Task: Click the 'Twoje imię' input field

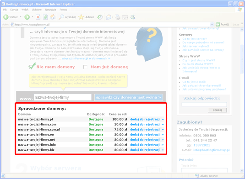Action: coord(204,170)
